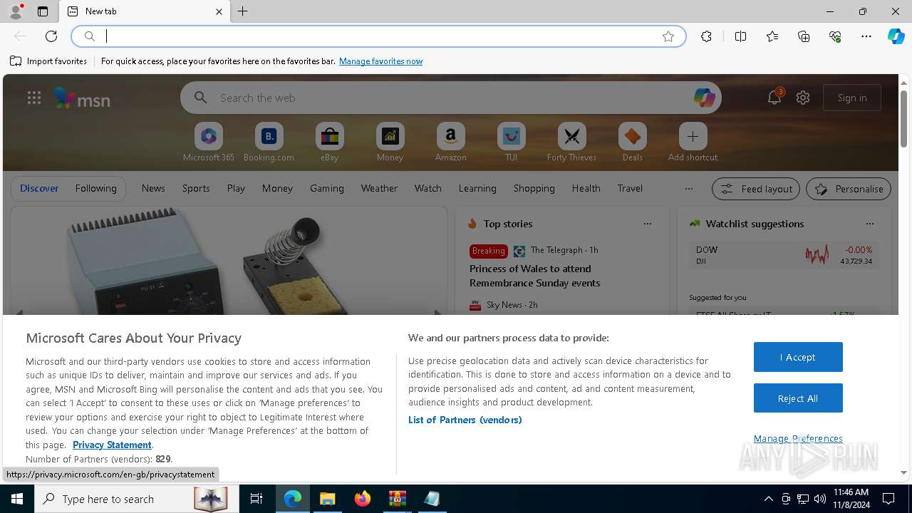Open eBay shortcut tile
This screenshot has width=912, height=513.
click(329, 142)
